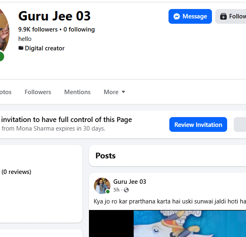Click the post caption starting Kya jo ro
The image size is (246, 237).
click(170, 201)
